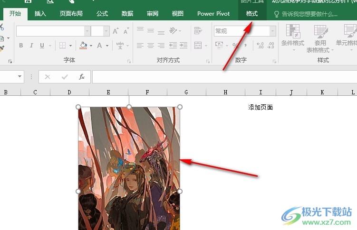The width and height of the screenshot is (357, 230).
Task: Select column F header
Action: pyautogui.click(x=147, y=92)
